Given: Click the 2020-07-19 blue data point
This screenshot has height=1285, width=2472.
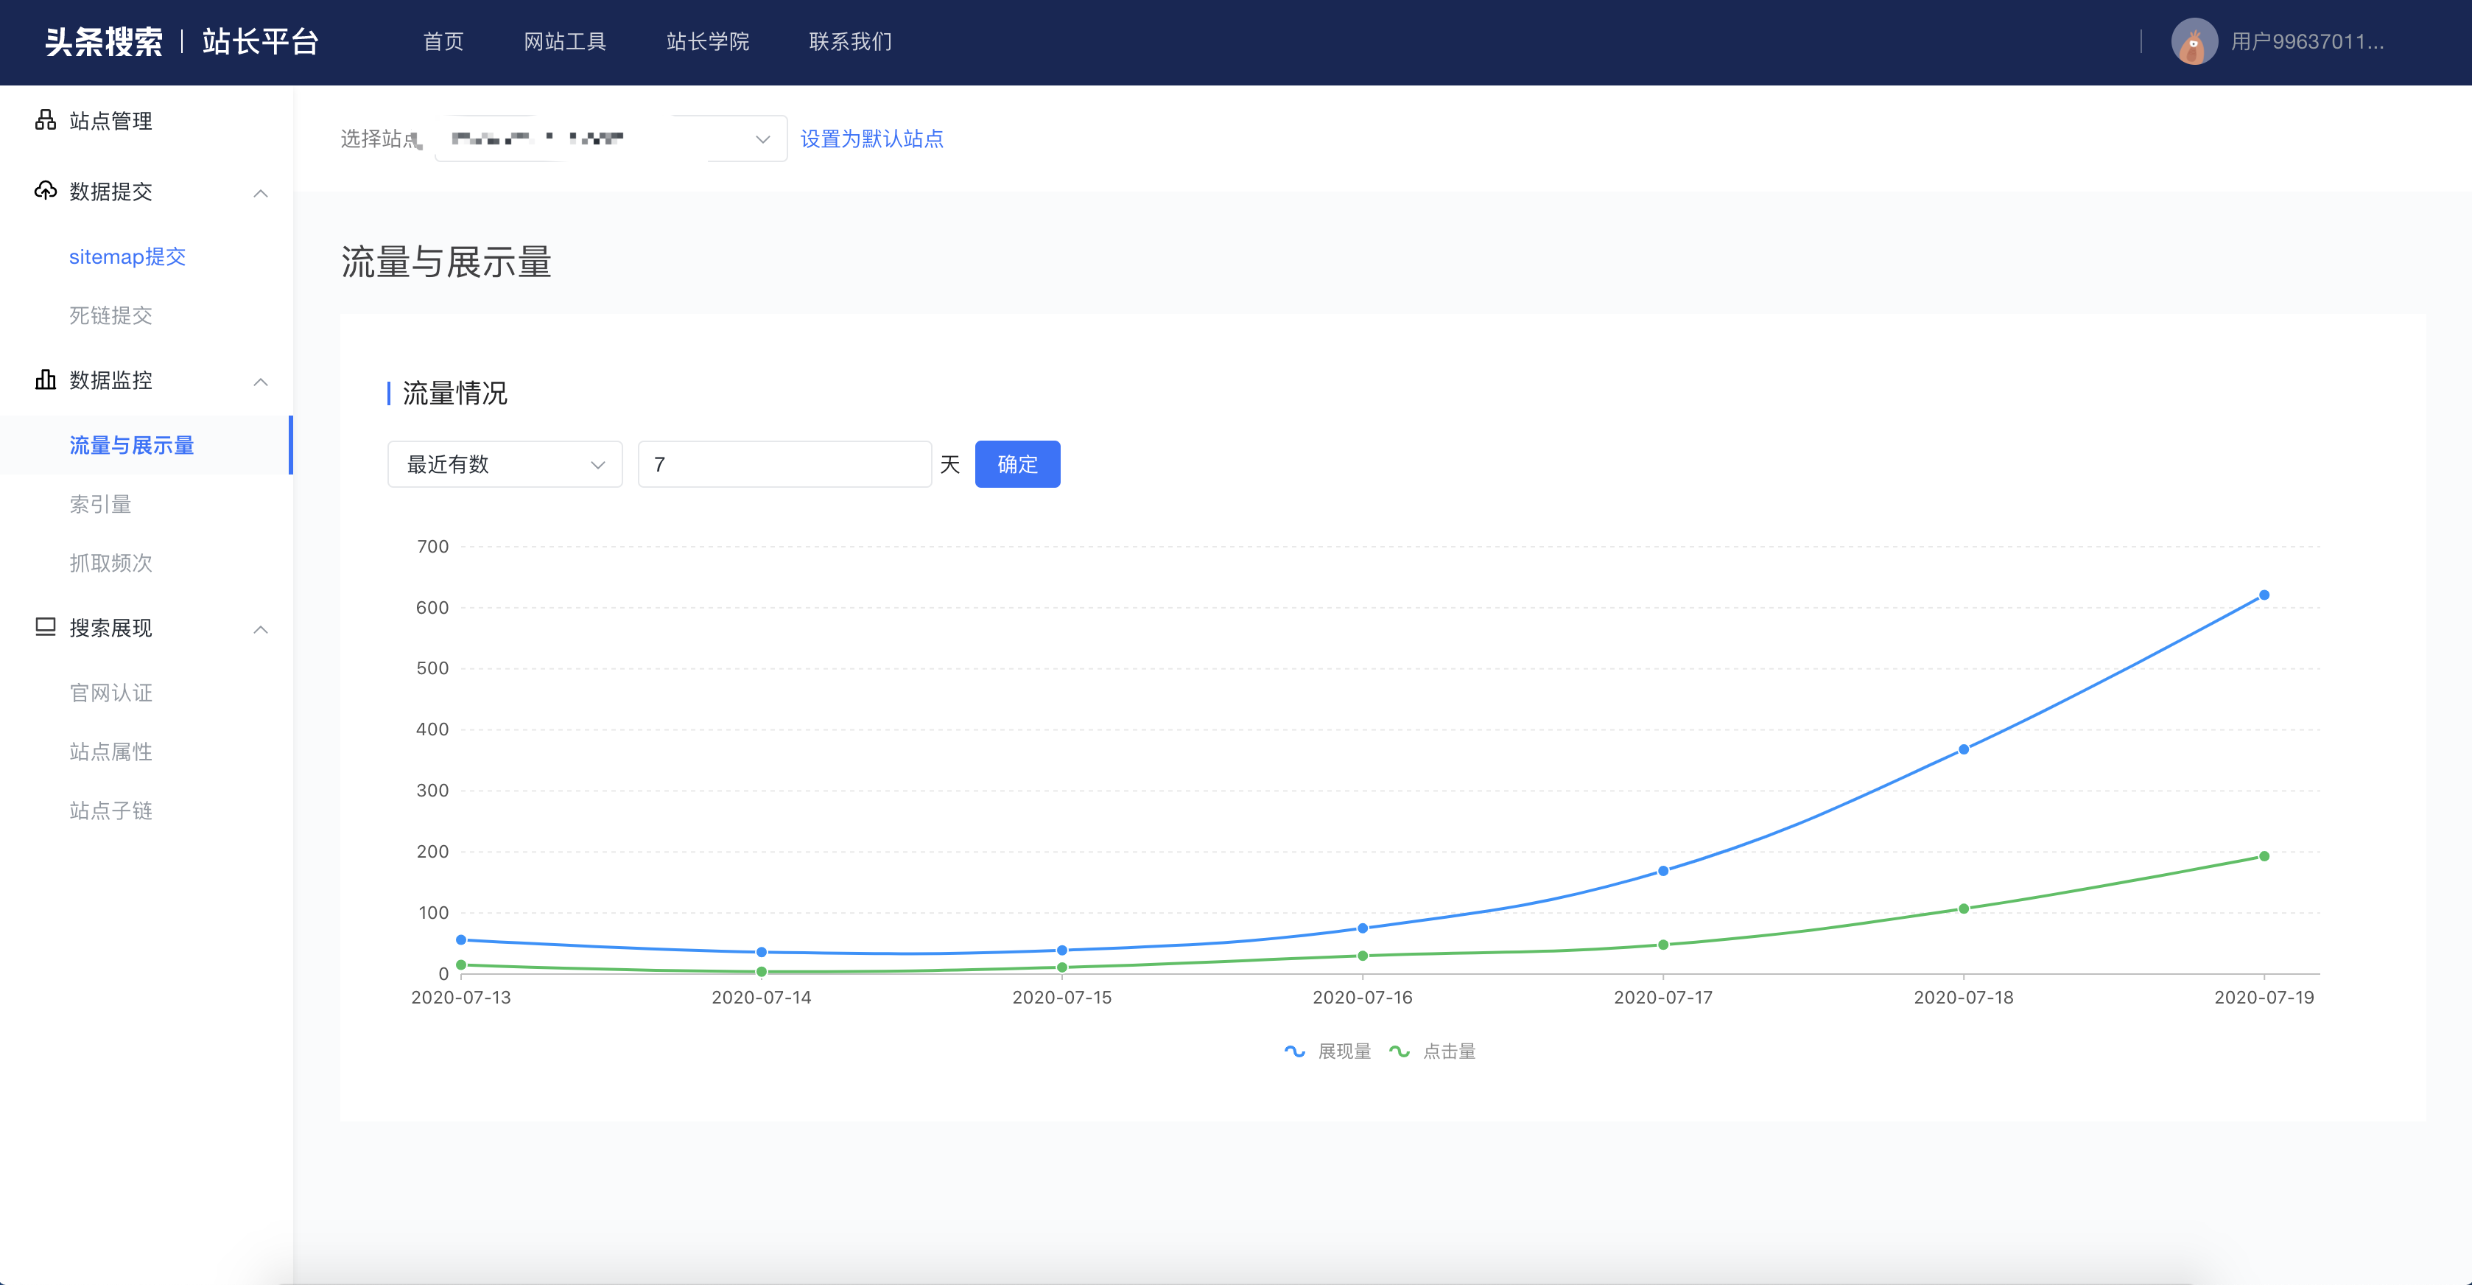Looking at the screenshot, I should (x=2264, y=595).
